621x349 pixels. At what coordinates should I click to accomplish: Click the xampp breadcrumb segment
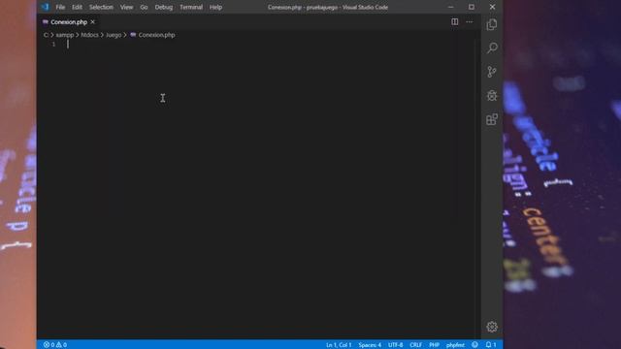point(65,35)
